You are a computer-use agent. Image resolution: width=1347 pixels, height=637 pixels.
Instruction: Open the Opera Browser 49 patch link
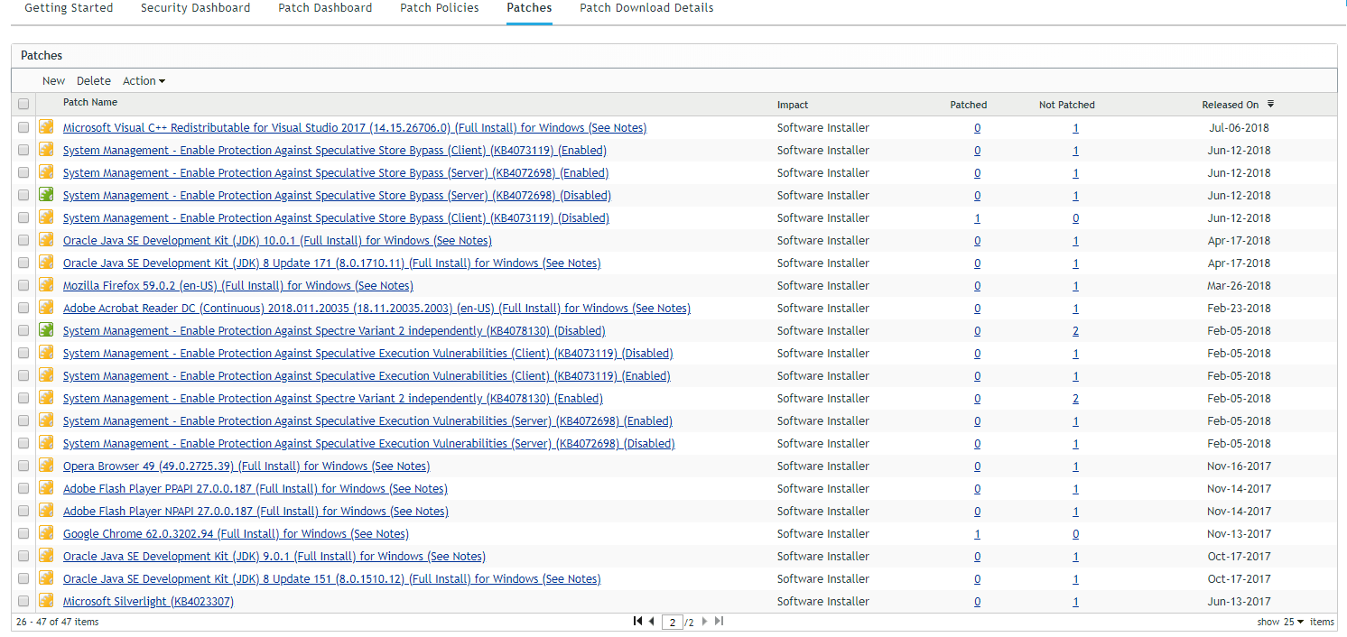pos(246,466)
